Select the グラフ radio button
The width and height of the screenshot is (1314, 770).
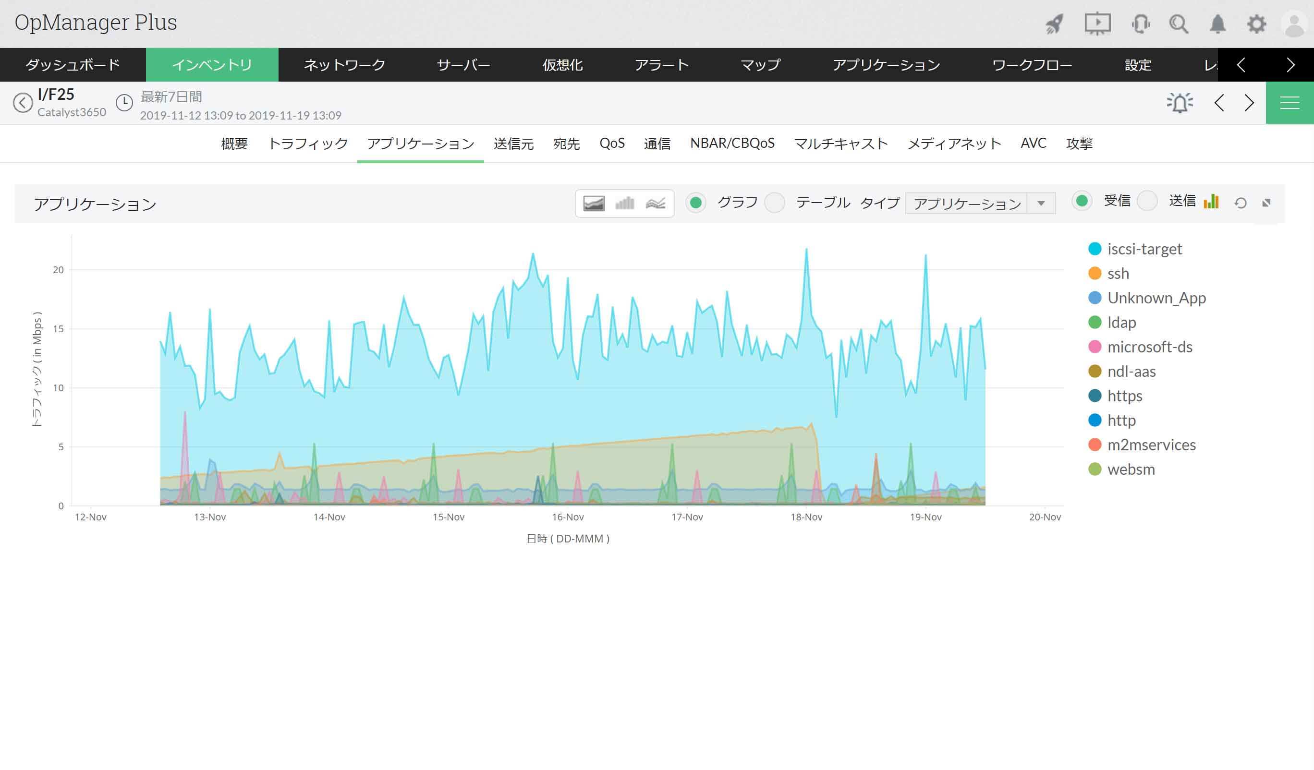pos(695,203)
